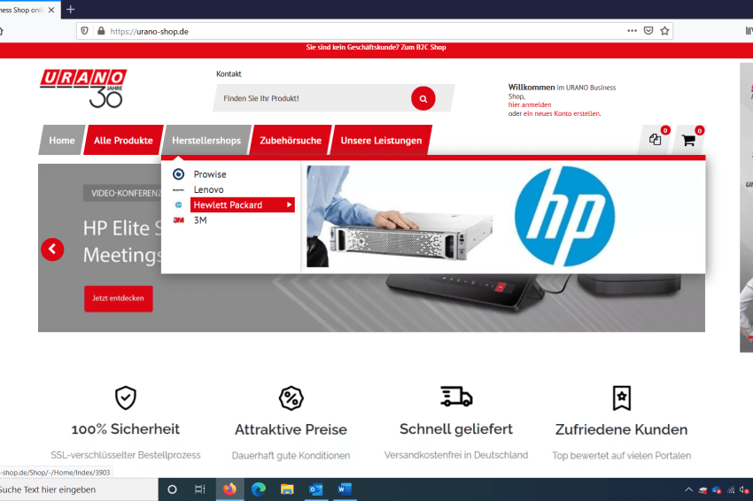Open a new browser tab with plus
Screen dimensions: 753x501
[71, 9]
